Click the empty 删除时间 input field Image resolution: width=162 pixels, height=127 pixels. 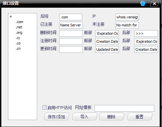[71, 33]
